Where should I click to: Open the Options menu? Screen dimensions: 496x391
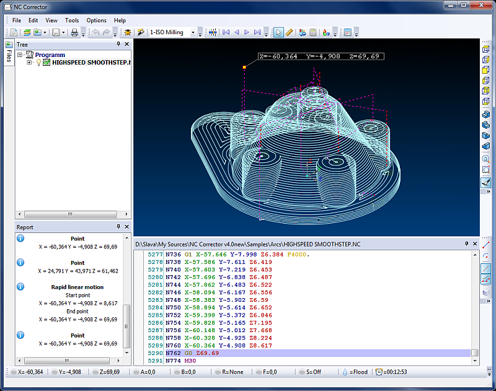pyautogui.click(x=96, y=20)
